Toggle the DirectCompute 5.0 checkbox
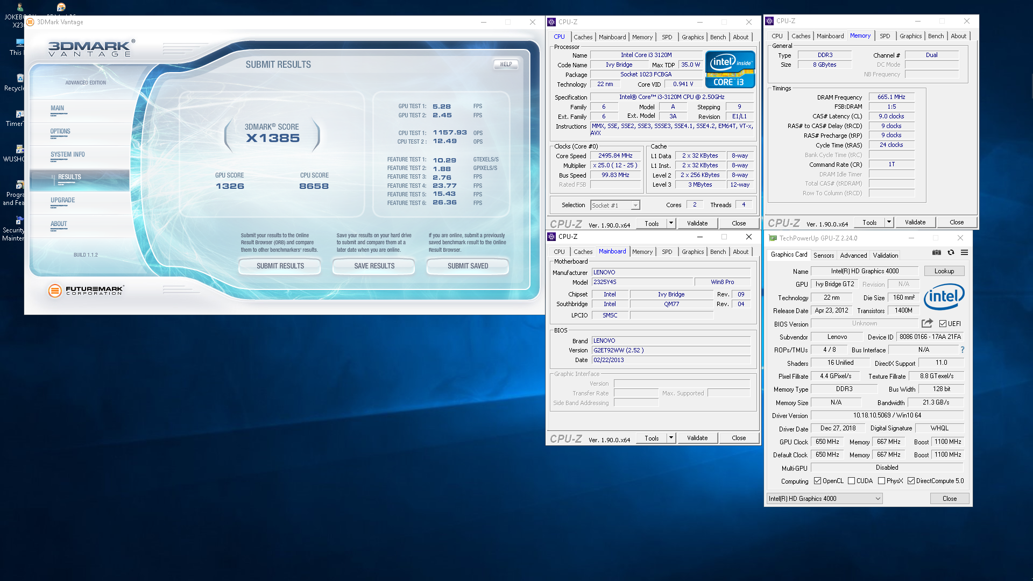This screenshot has height=581, width=1033. (x=911, y=481)
